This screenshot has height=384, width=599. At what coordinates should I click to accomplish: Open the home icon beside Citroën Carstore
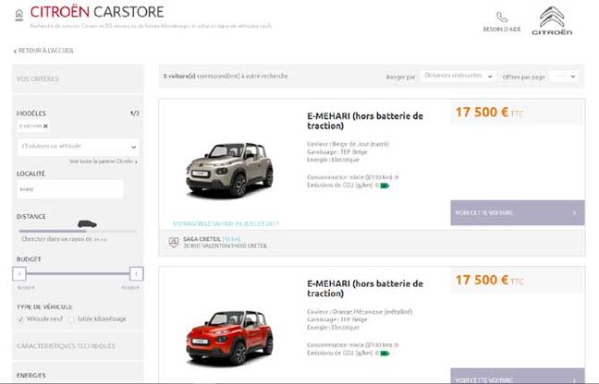pyautogui.click(x=19, y=15)
